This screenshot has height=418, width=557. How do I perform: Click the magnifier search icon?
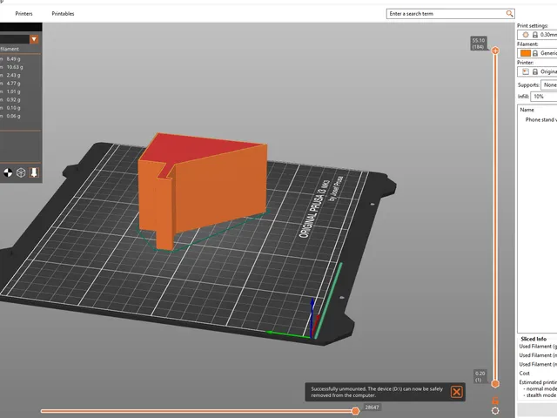(509, 14)
